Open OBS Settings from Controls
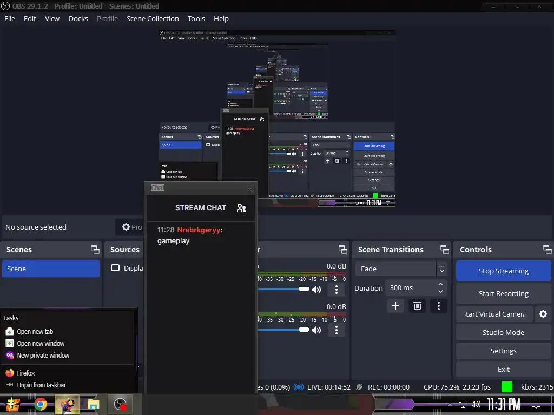Screen dimensions: 554x415 (504, 351)
